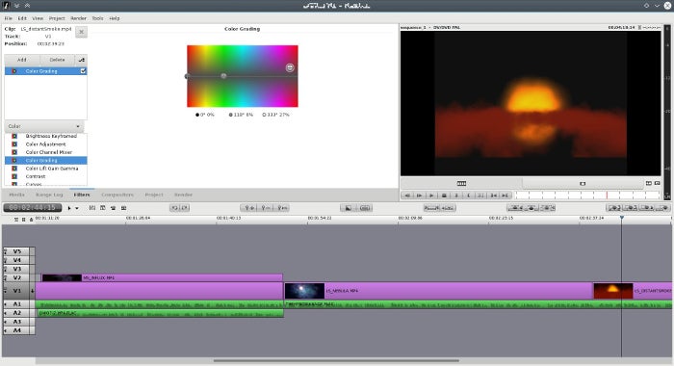Fit timeline zoom to project length
674x366 pixels.
click(x=281, y=208)
